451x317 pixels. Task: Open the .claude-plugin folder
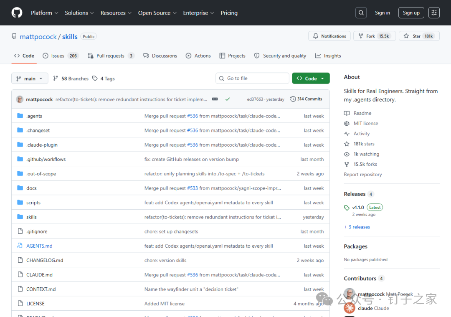tap(42, 145)
